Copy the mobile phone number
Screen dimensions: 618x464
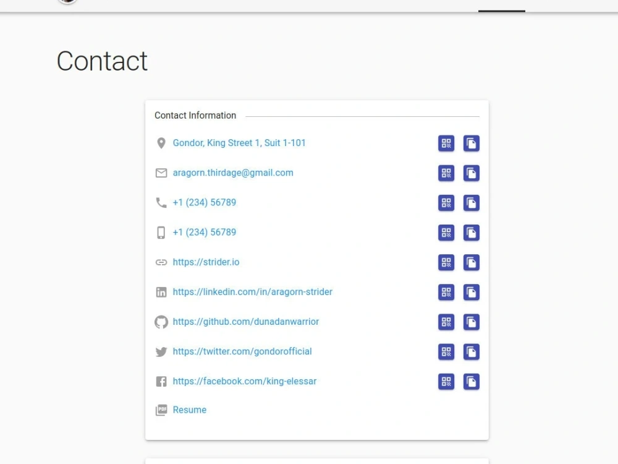pyautogui.click(x=472, y=233)
